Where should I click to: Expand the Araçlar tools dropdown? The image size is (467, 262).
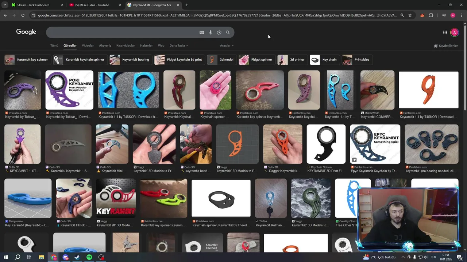tap(227, 45)
